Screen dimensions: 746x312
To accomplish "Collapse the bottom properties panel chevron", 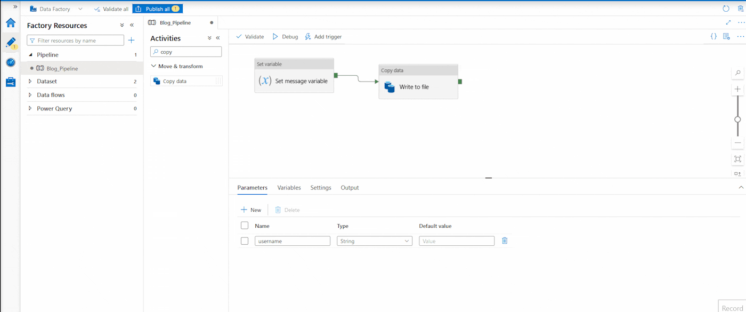I will click(x=741, y=188).
